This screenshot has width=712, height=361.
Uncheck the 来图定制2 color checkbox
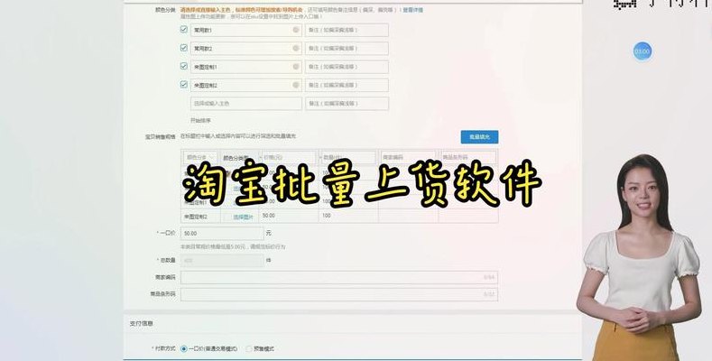click(x=184, y=85)
